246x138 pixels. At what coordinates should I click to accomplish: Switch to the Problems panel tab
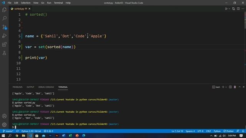(18, 87)
